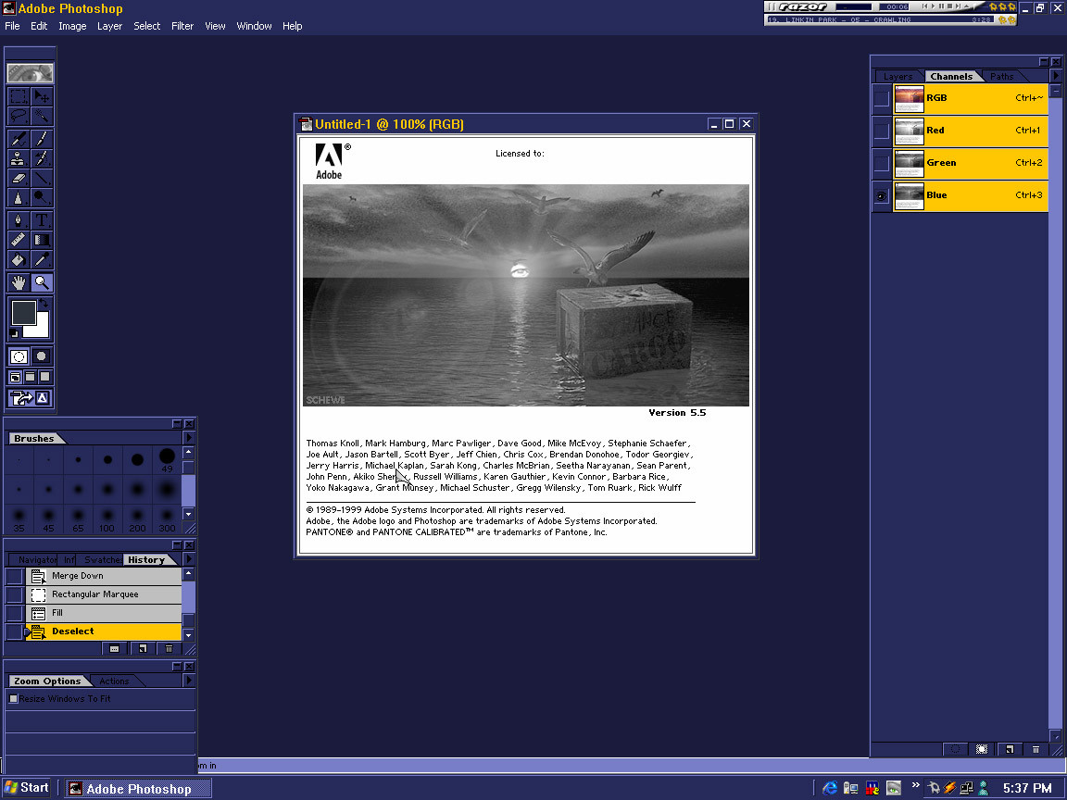Viewport: 1067px width, 800px height.
Task: Launch Internet Explorer from quick launch tray
Action: coord(830,788)
